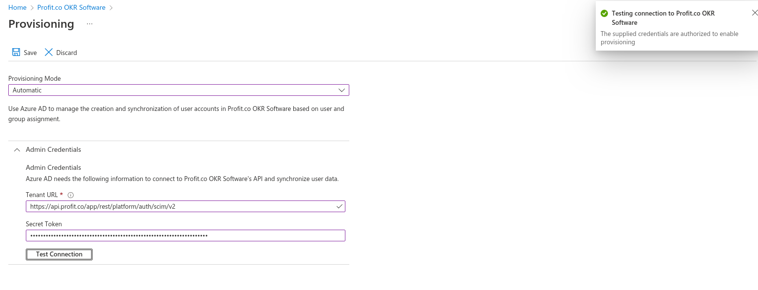Image resolution: width=758 pixels, height=290 pixels.
Task: Click the Provisioning page title
Action: point(41,24)
